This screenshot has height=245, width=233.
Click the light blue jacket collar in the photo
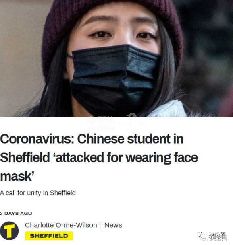[169, 109]
